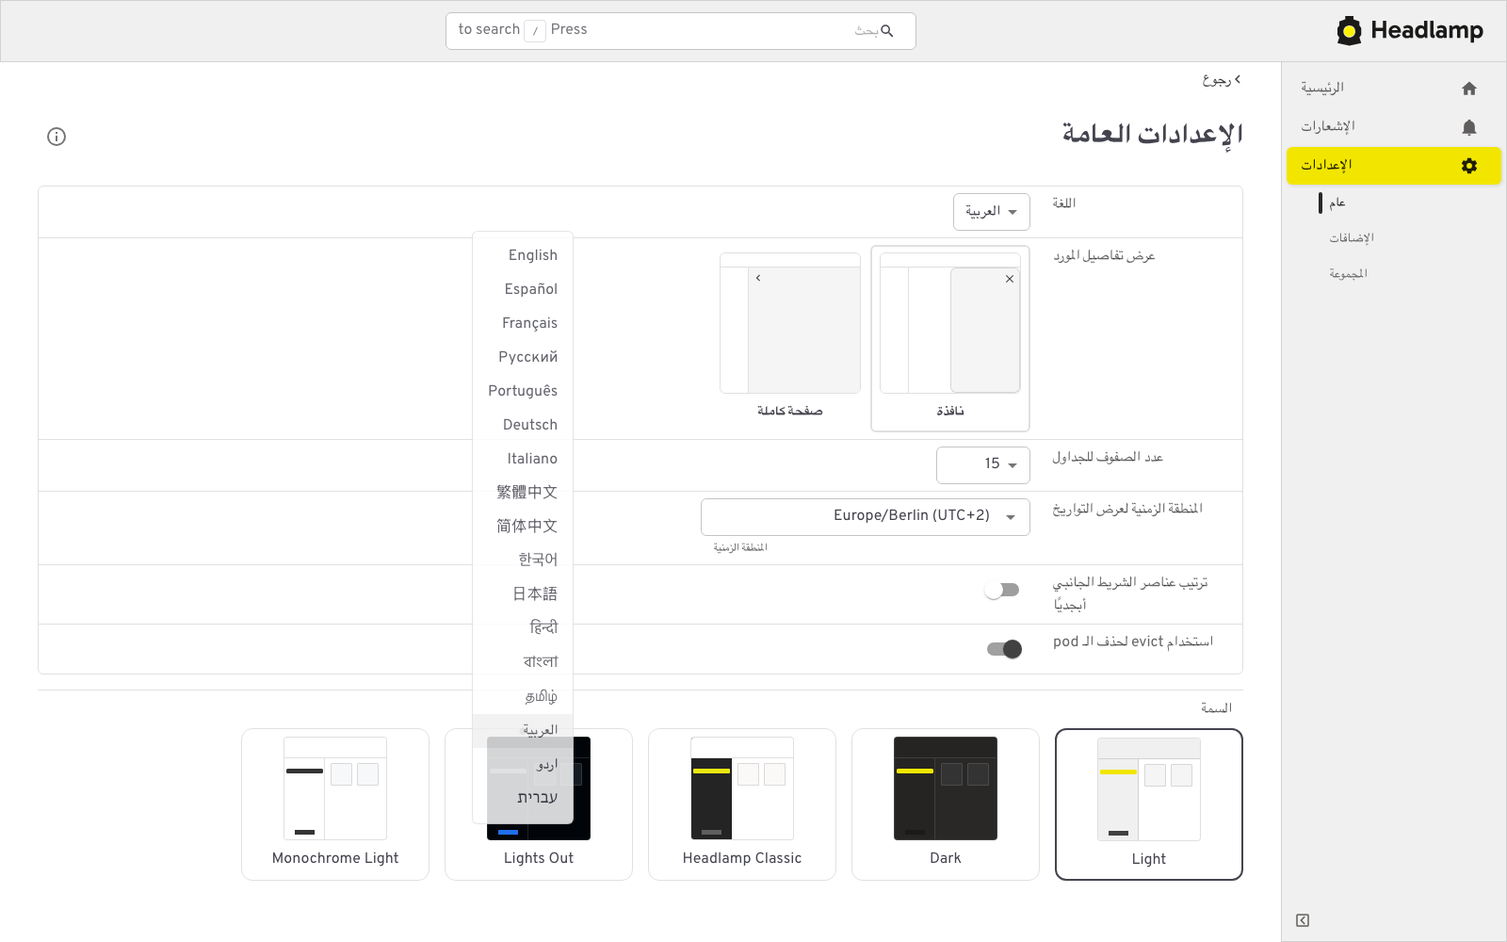Select the Monochrome Light theme card
The width and height of the screenshot is (1507, 942).
tap(335, 804)
